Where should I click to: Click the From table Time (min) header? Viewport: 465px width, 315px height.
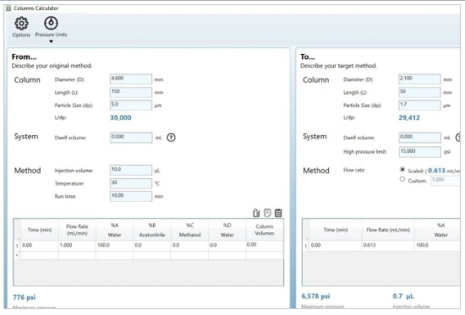[x=40, y=230]
